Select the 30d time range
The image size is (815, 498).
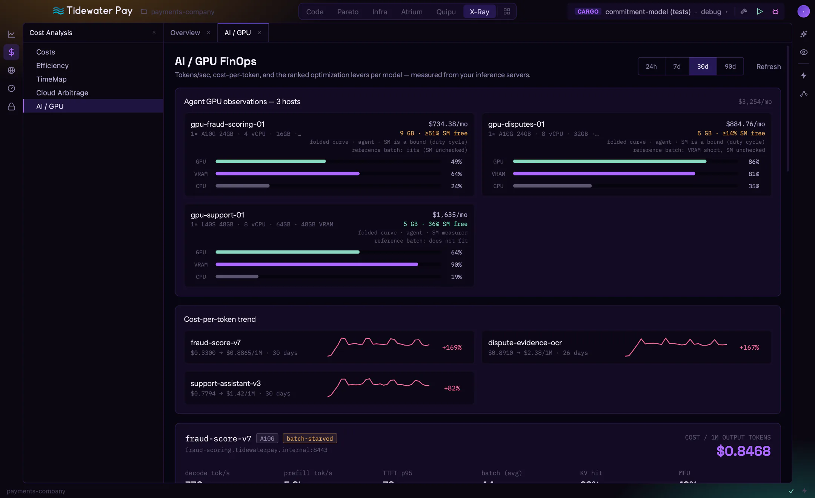click(x=703, y=66)
